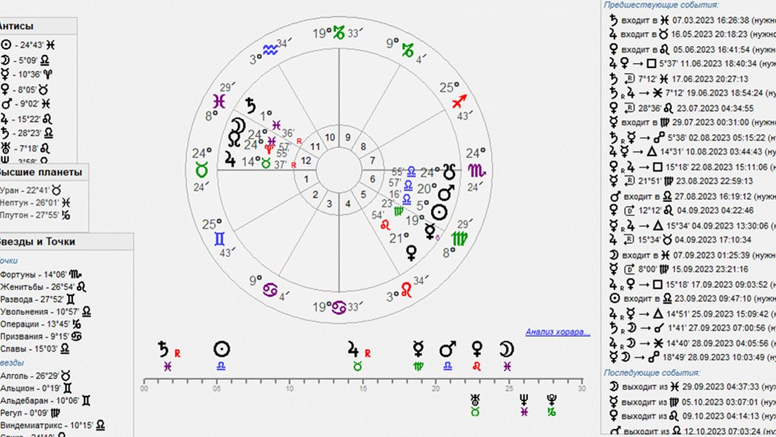Expand the Высшие планеты panel header
Viewport: 776px width, 437px height.
point(40,172)
